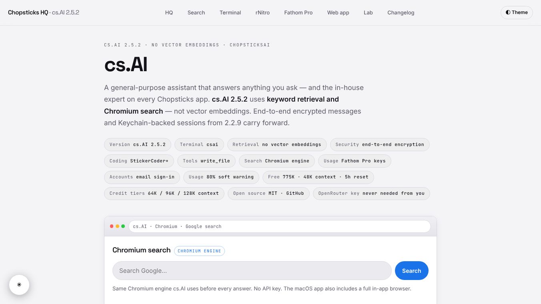Click the 'Same Chromium engine cs.AI uses' note
Viewport: 541px width, 304px height.
[x=262, y=288]
